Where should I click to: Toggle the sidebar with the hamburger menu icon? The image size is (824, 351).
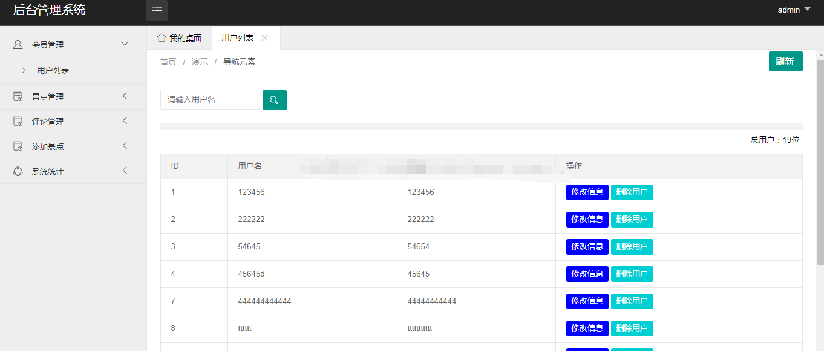pyautogui.click(x=157, y=10)
